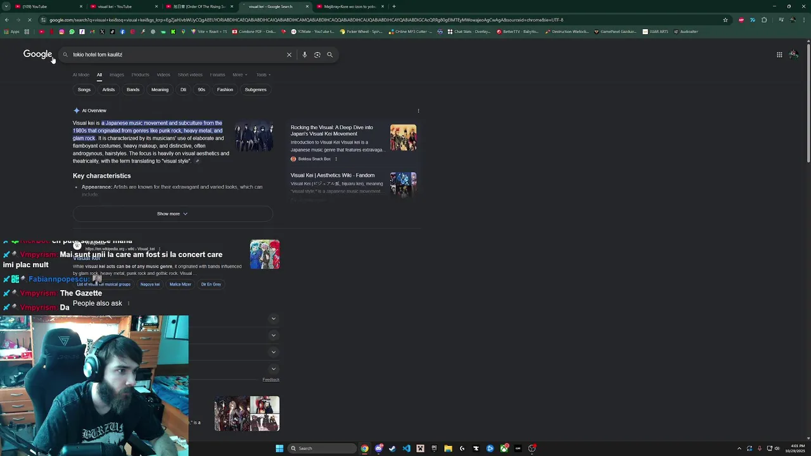811x456 pixels.
Task: Show hidden system tray icons
Action: point(739,448)
